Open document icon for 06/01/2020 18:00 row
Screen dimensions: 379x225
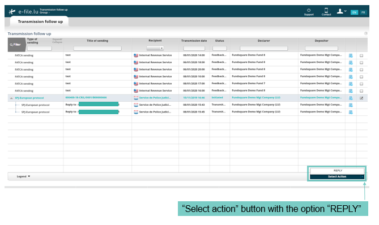pos(351,62)
